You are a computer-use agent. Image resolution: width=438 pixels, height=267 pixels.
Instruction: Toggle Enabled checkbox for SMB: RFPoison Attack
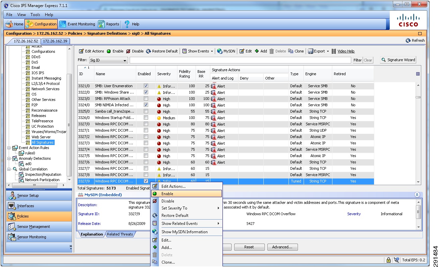pyautogui.click(x=146, y=99)
